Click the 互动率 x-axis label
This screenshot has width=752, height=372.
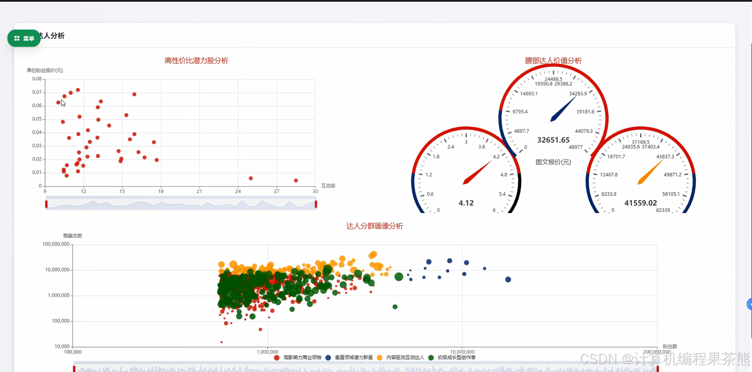click(x=328, y=186)
